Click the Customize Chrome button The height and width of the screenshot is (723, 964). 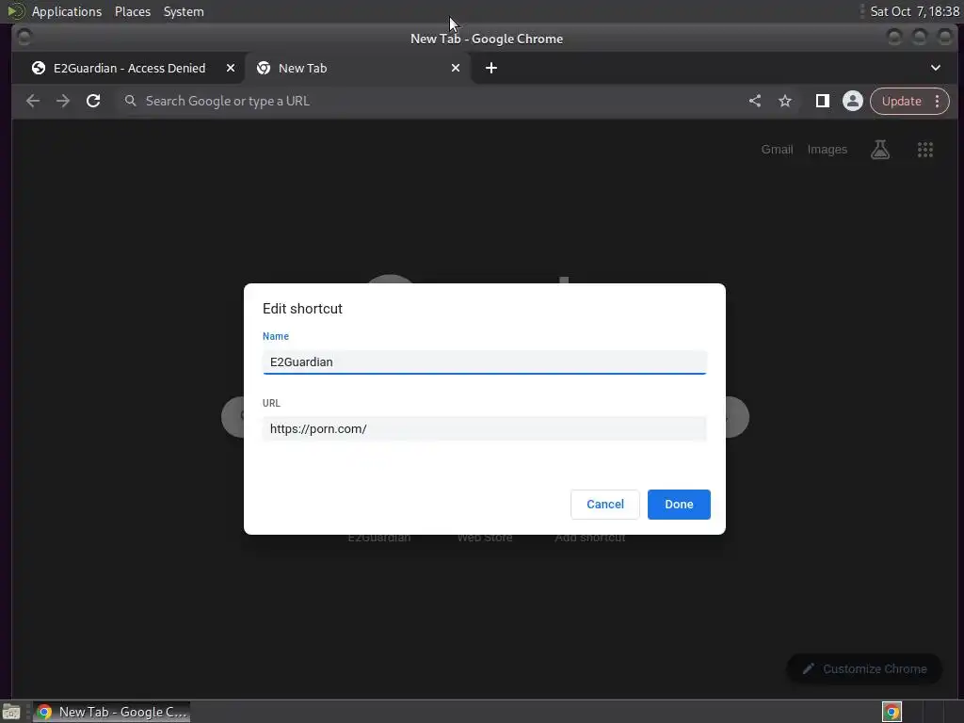click(x=864, y=669)
